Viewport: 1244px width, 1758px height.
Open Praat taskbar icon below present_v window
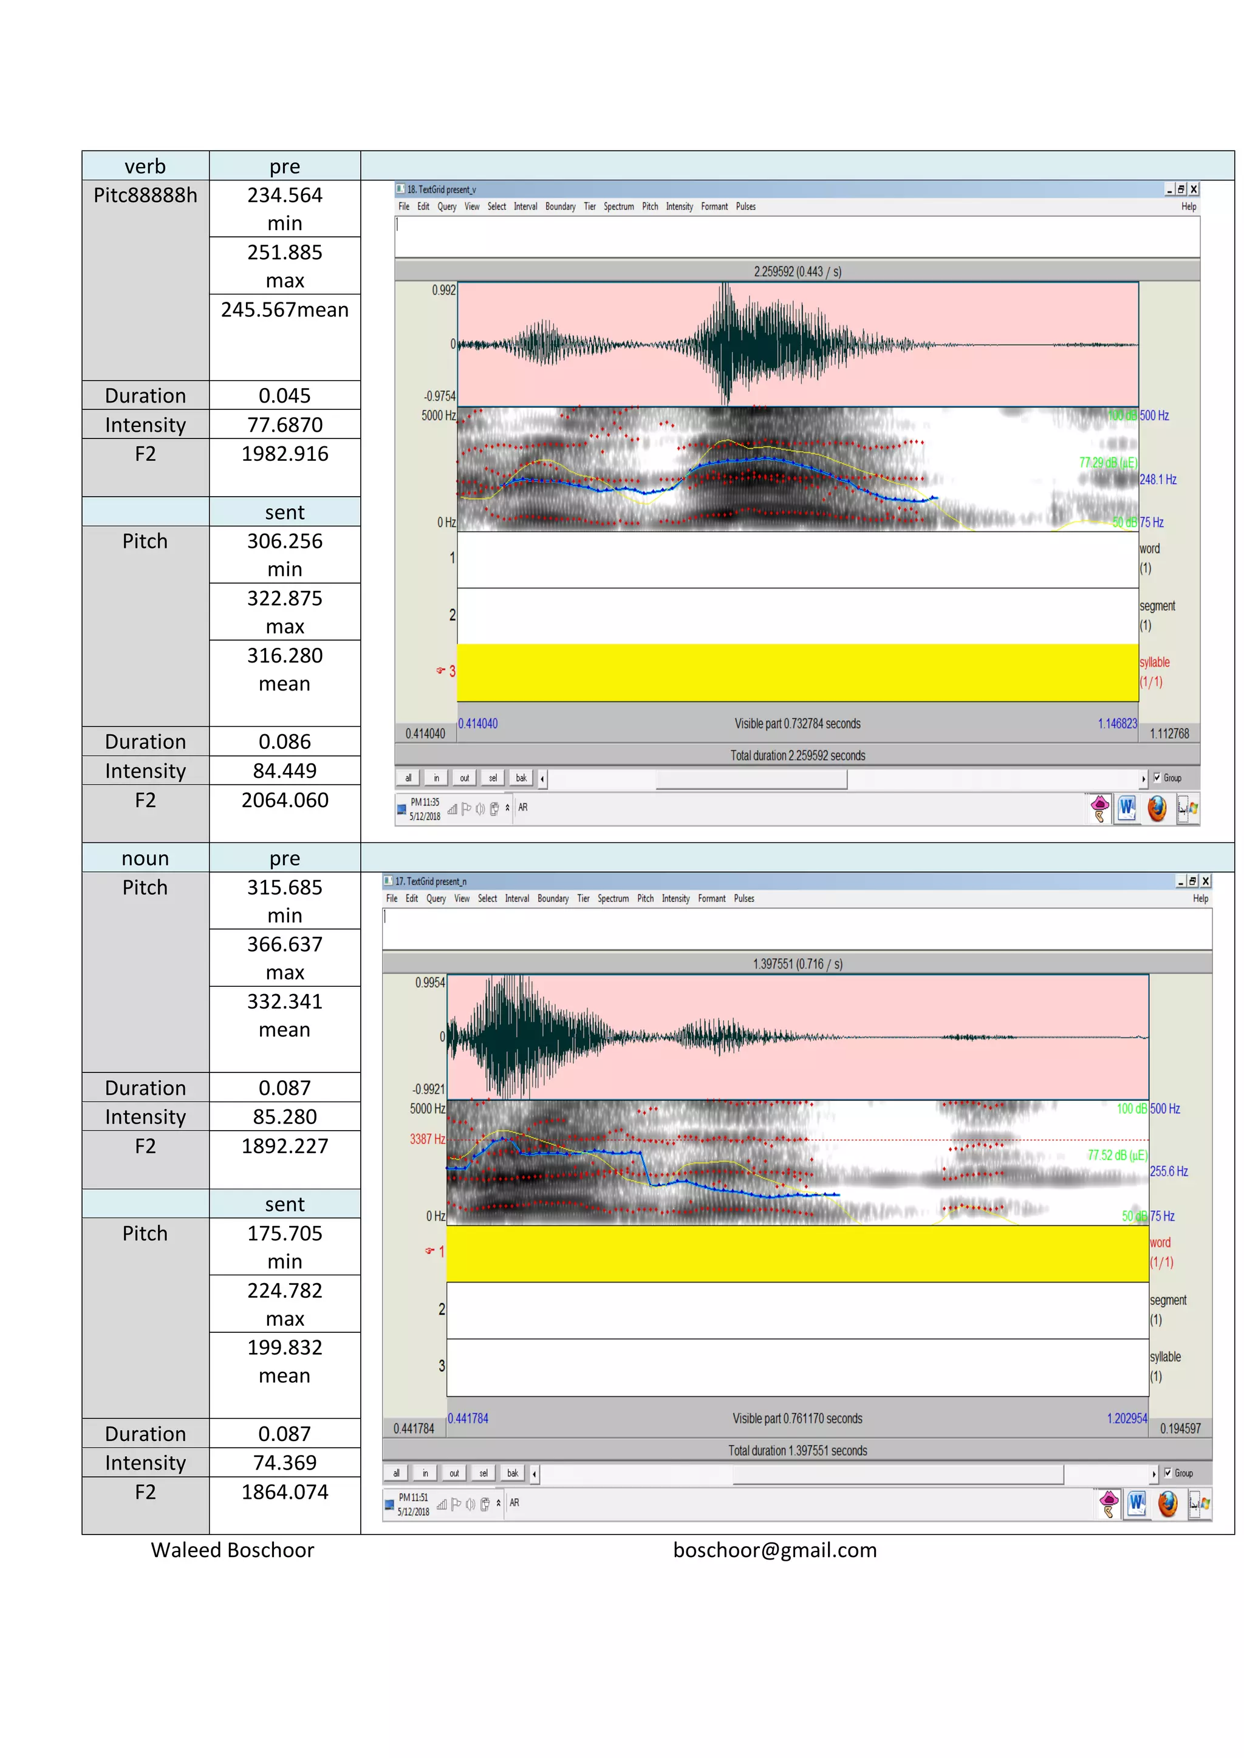[x=1100, y=808]
